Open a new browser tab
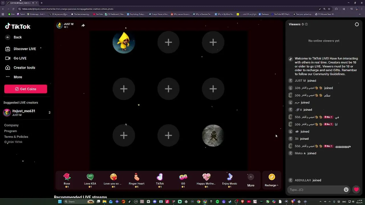The image size is (365, 205). 42,3
